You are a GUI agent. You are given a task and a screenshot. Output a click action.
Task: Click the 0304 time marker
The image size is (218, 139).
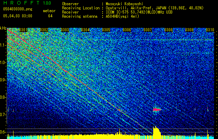pos(85,30)
